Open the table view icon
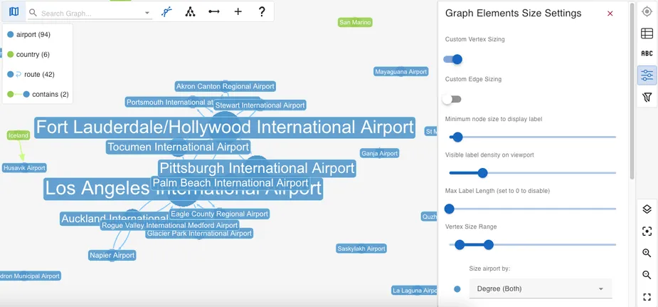Image resolution: width=658 pixels, height=307 pixels. pos(647,33)
